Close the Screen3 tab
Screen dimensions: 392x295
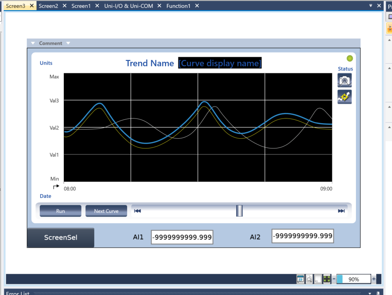coord(32,6)
